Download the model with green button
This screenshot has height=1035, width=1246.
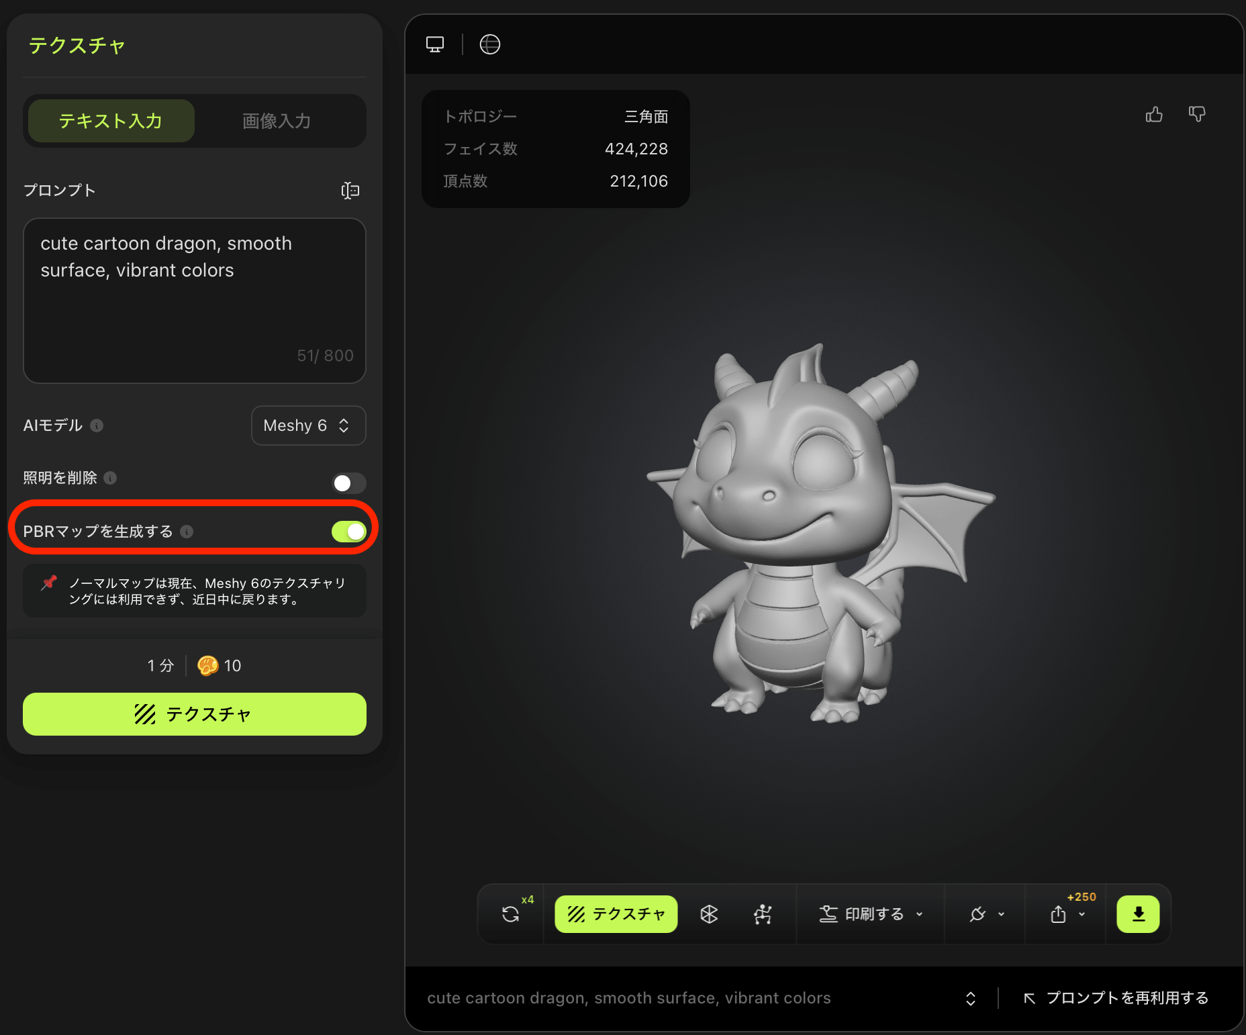click(1138, 914)
